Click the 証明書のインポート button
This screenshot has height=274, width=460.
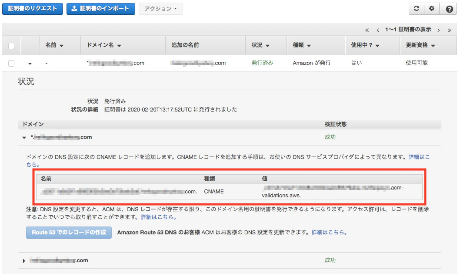click(x=101, y=9)
